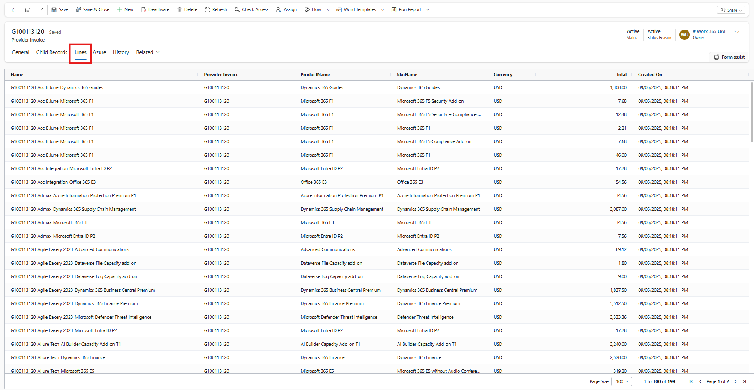Screen dimensions: 754x390
Task: Expand the Run Report dropdown
Action: click(x=428, y=9)
